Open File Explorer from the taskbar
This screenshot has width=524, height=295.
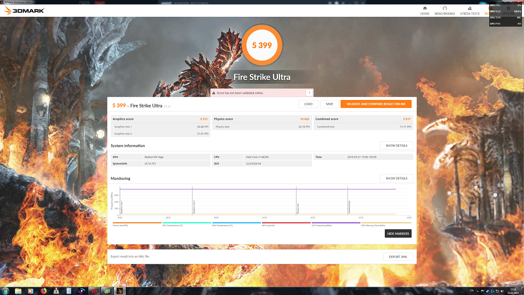(18, 291)
